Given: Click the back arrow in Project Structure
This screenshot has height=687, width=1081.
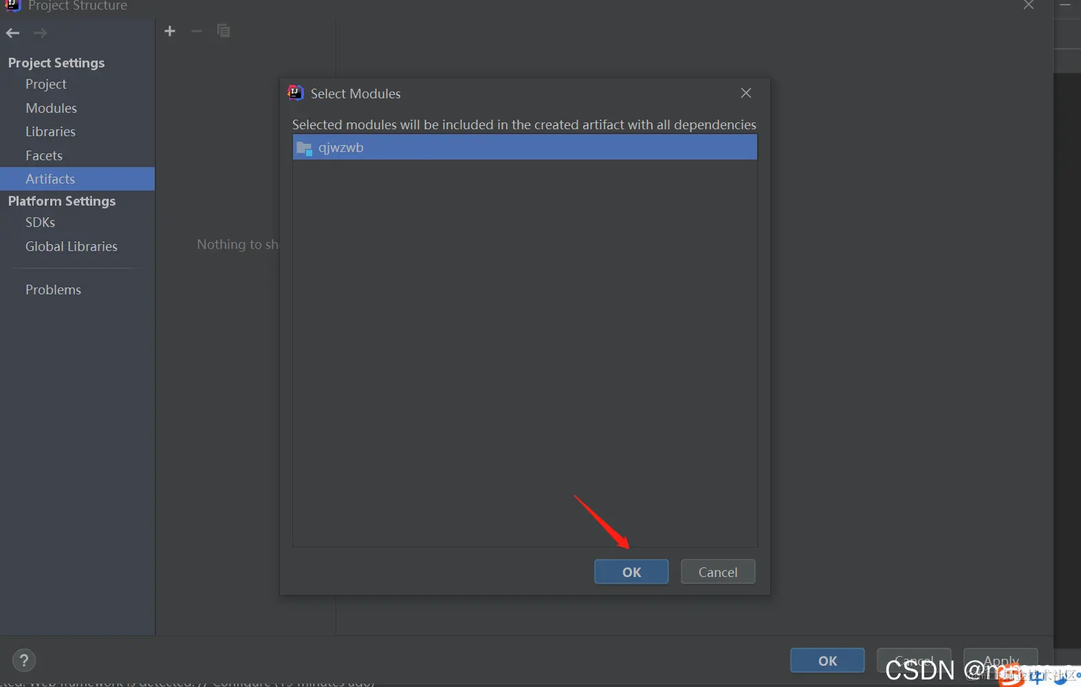Looking at the screenshot, I should click(12, 33).
